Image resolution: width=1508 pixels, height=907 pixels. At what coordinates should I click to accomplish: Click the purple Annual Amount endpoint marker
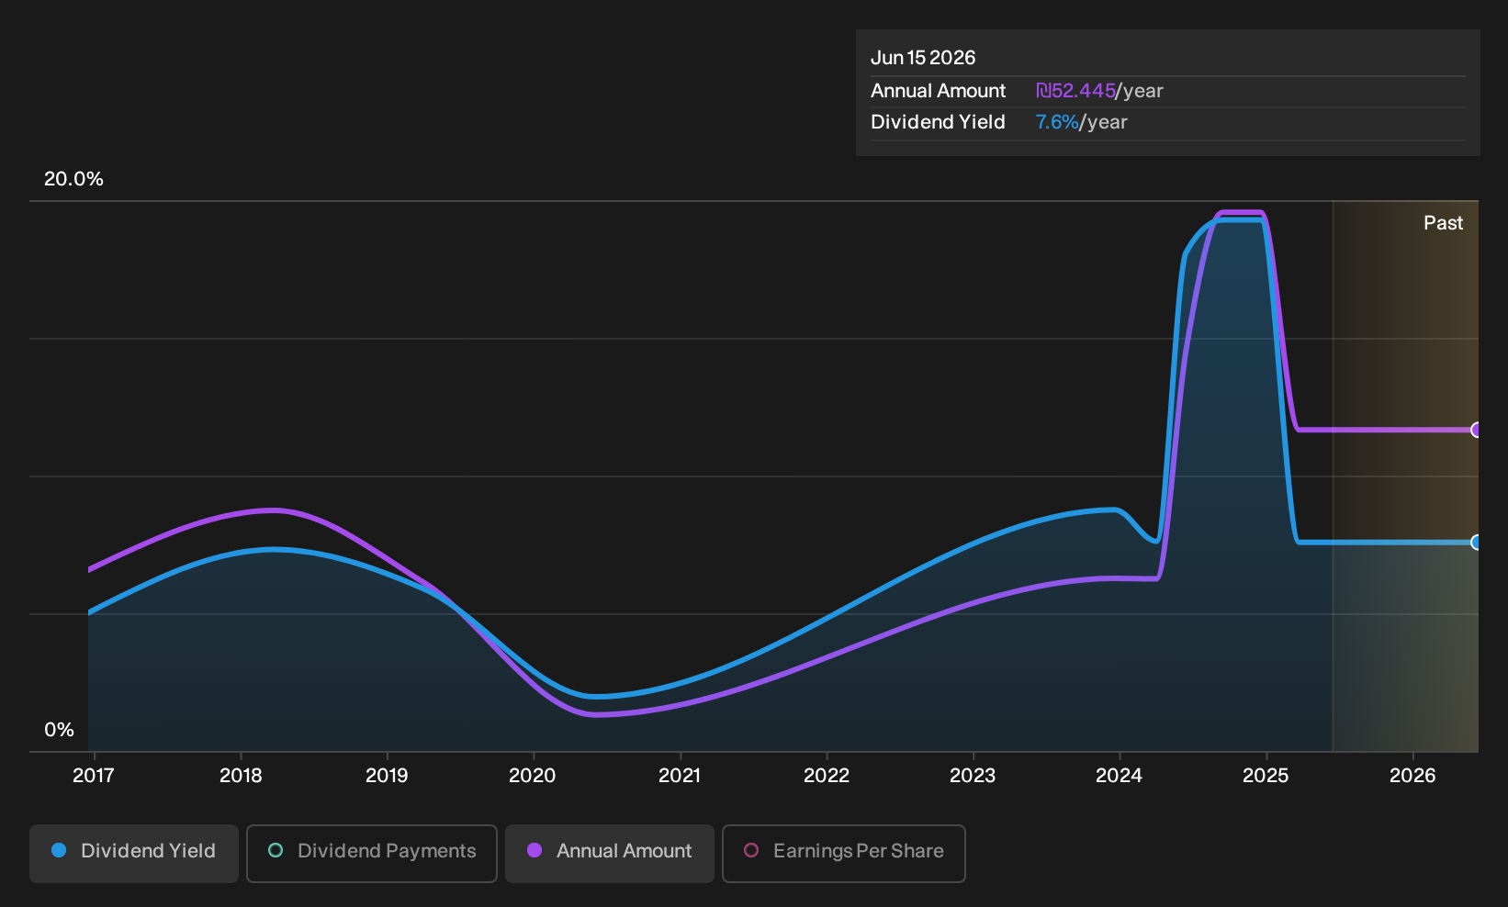click(1476, 430)
